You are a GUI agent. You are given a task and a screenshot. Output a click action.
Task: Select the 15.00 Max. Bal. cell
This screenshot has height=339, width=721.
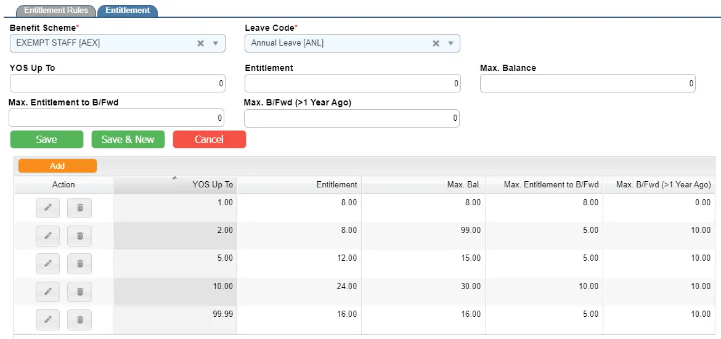point(423,264)
